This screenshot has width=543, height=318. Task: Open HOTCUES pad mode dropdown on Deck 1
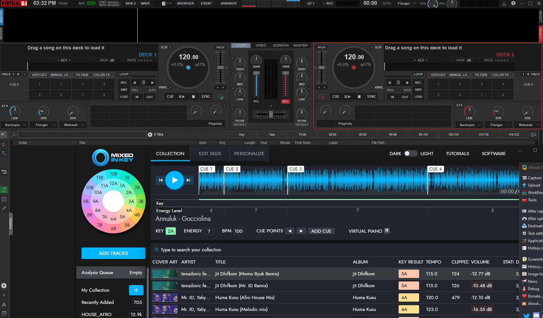(x=39, y=75)
